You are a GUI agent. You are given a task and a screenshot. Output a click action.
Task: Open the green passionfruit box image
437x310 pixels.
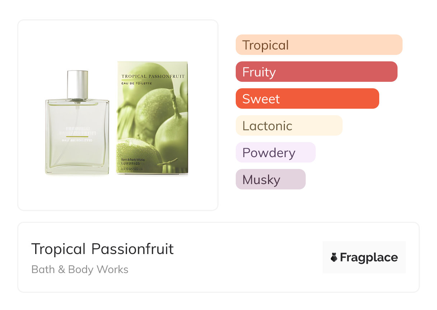click(x=152, y=118)
